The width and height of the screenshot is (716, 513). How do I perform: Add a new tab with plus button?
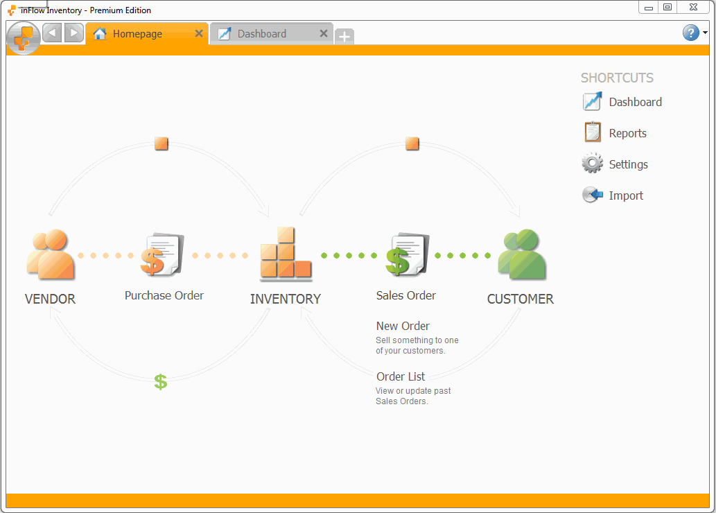pyautogui.click(x=344, y=37)
